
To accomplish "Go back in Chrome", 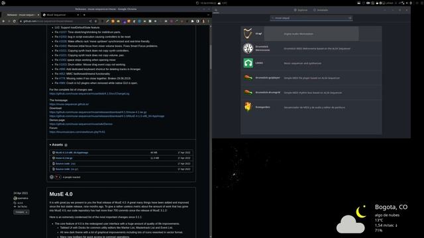I will 3,21.
